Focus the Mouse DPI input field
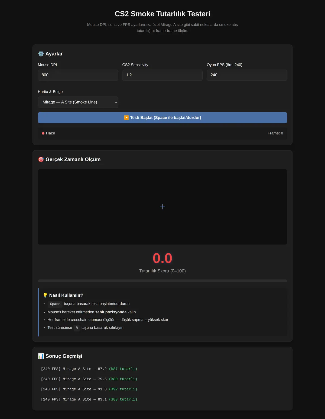This screenshot has width=325, height=419. pos(78,75)
